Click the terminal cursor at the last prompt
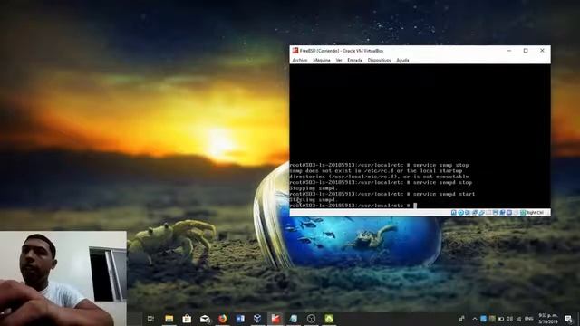This screenshot has height=326, width=580. [x=415, y=206]
